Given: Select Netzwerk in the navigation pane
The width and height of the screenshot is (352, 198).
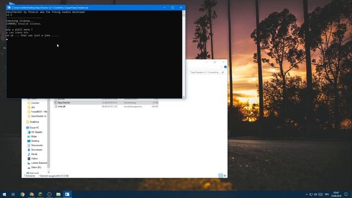Looking at the screenshot, I should [32, 173].
